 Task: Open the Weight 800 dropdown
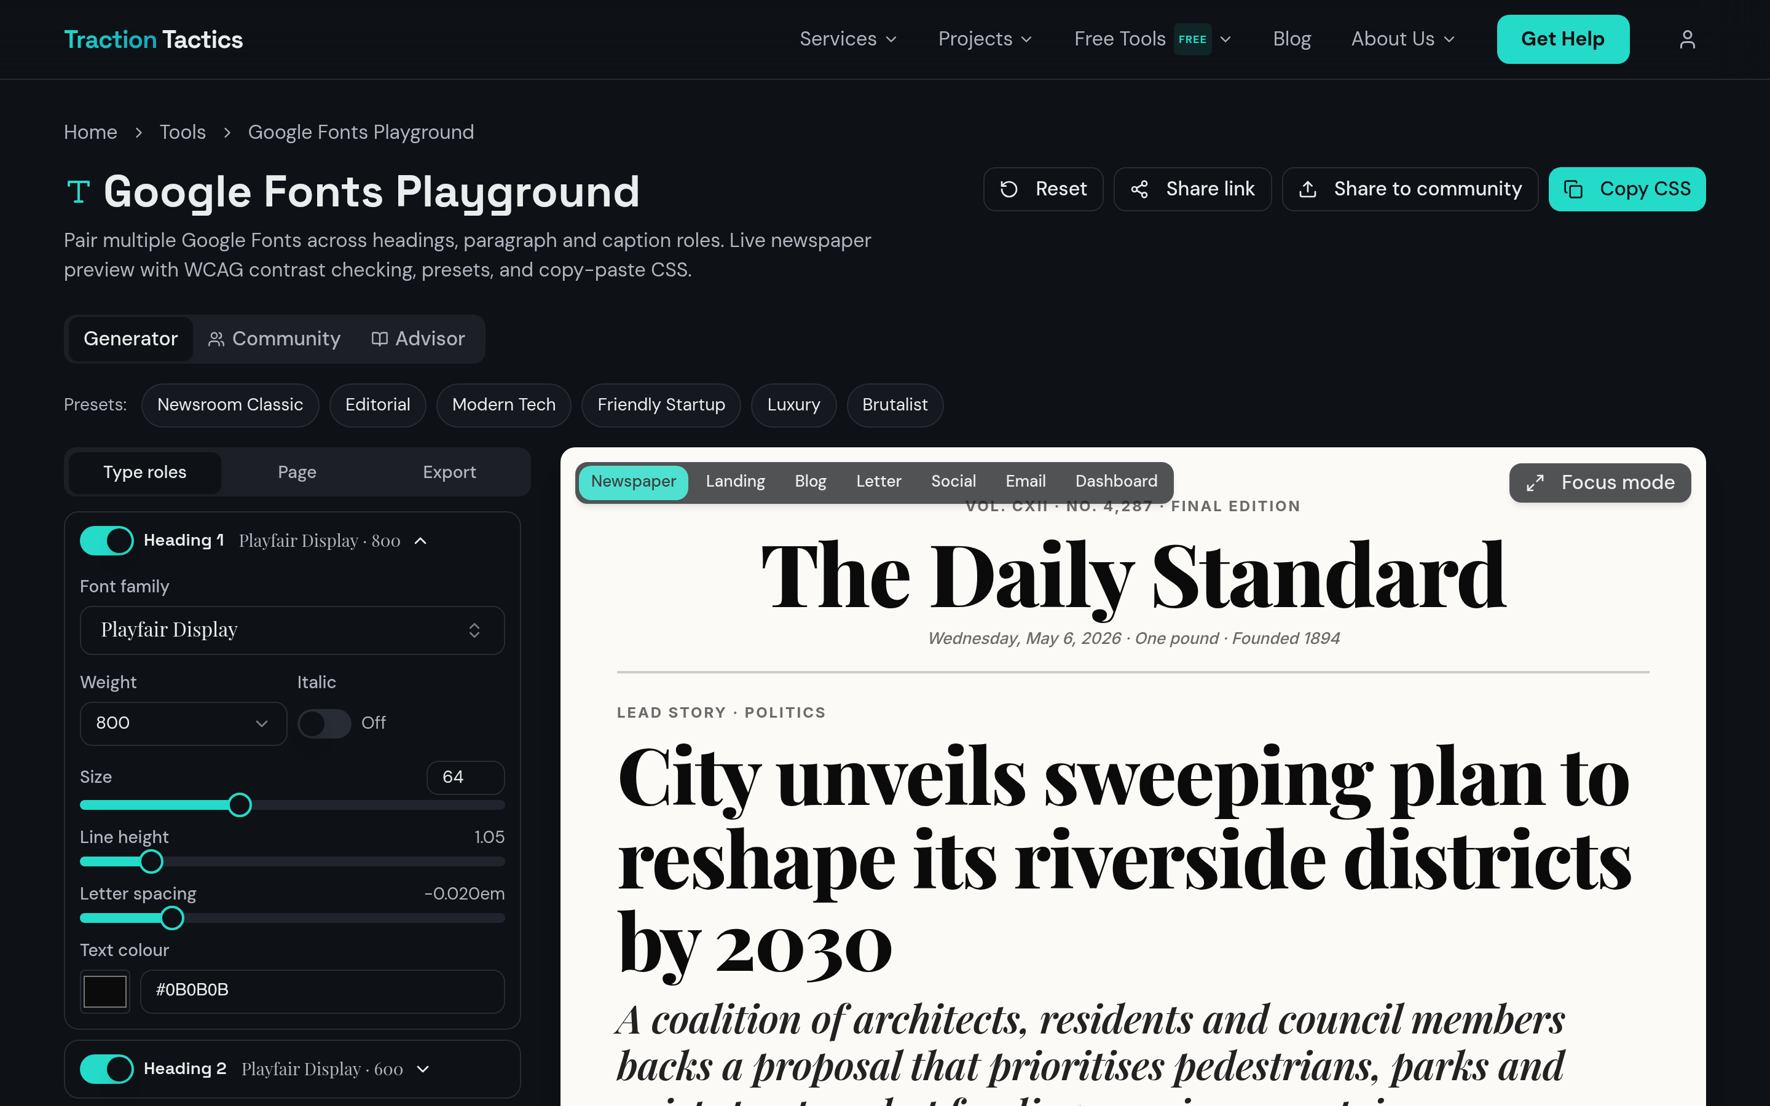(x=183, y=723)
